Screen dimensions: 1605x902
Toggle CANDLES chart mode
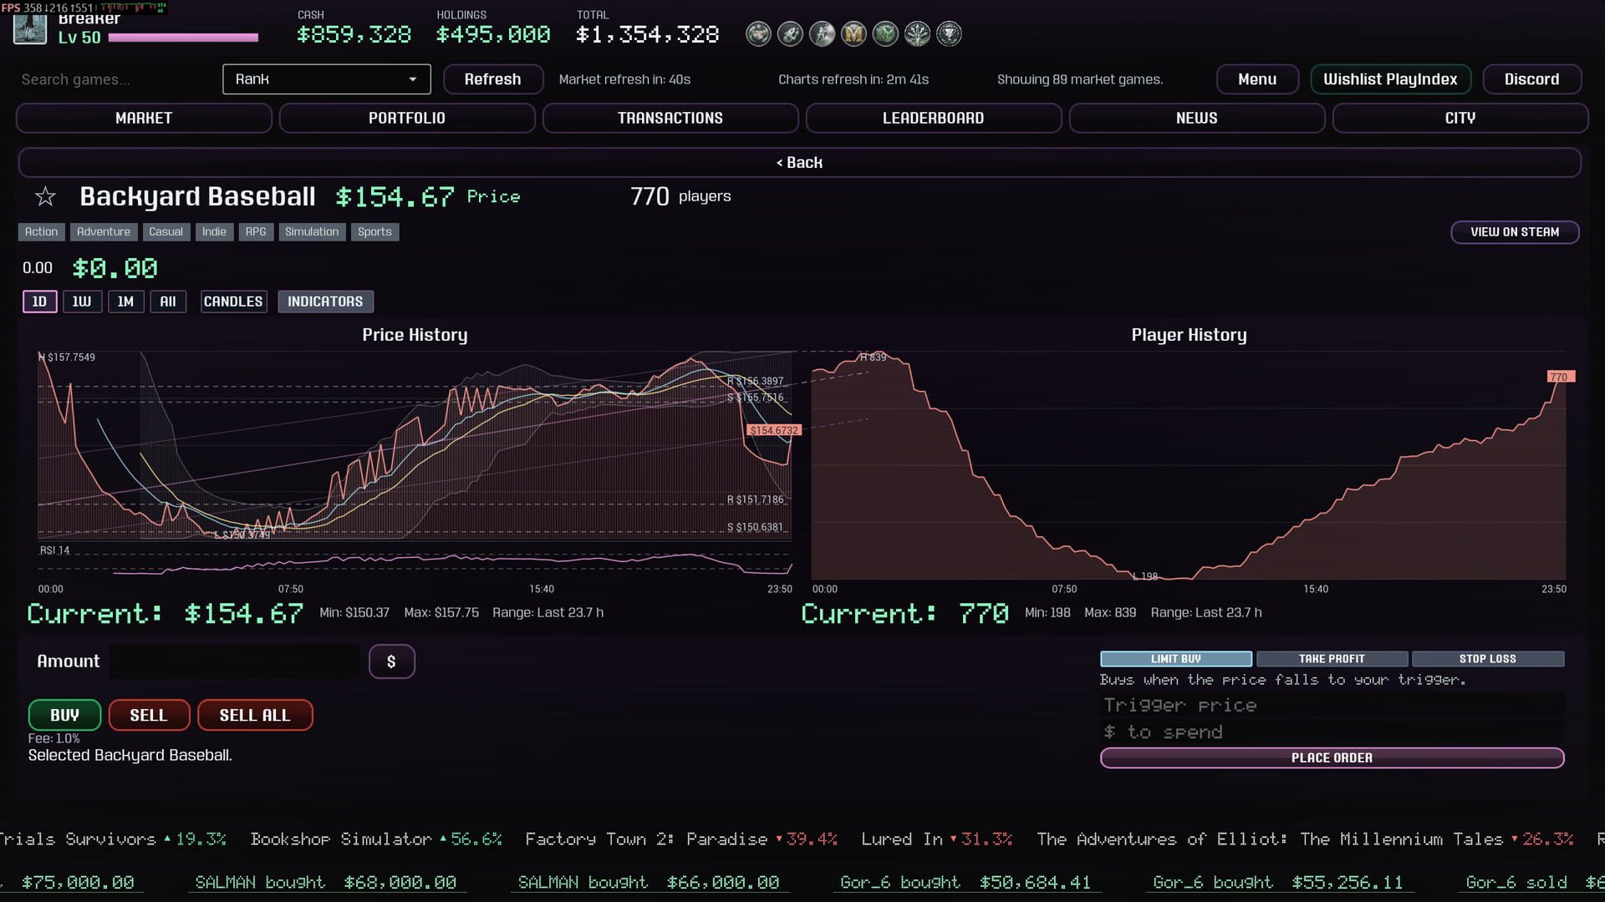(x=233, y=302)
